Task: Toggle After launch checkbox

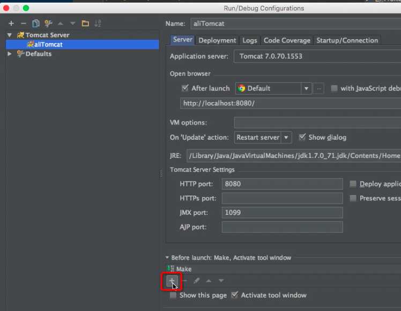Action: 184,88
